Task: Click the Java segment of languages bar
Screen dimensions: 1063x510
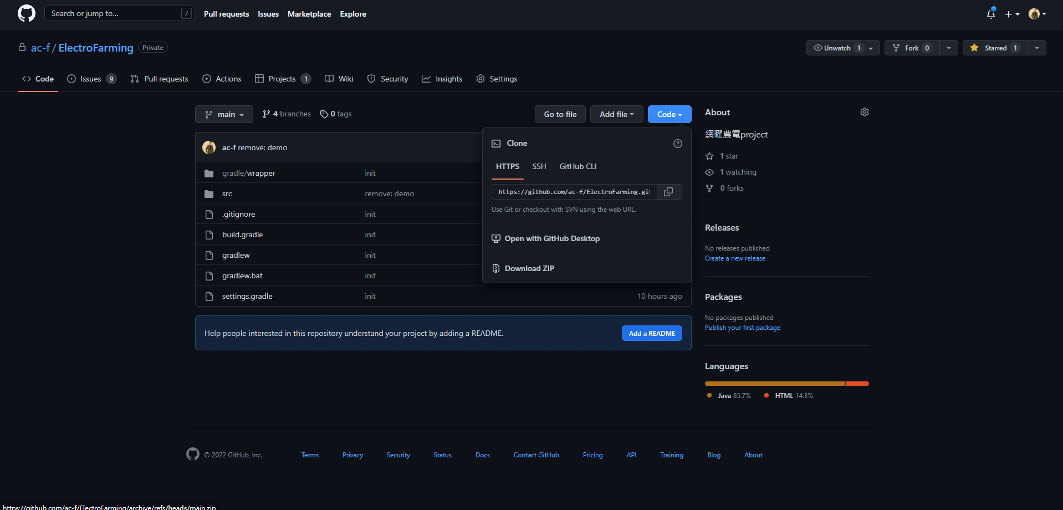Action: tap(775, 384)
